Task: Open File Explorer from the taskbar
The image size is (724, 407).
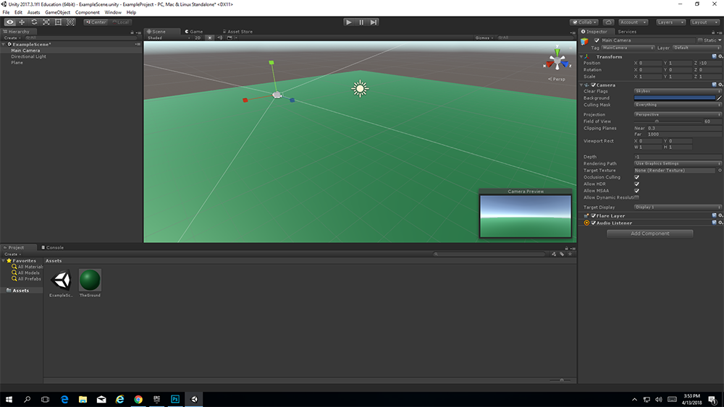Action: pyautogui.click(x=83, y=399)
